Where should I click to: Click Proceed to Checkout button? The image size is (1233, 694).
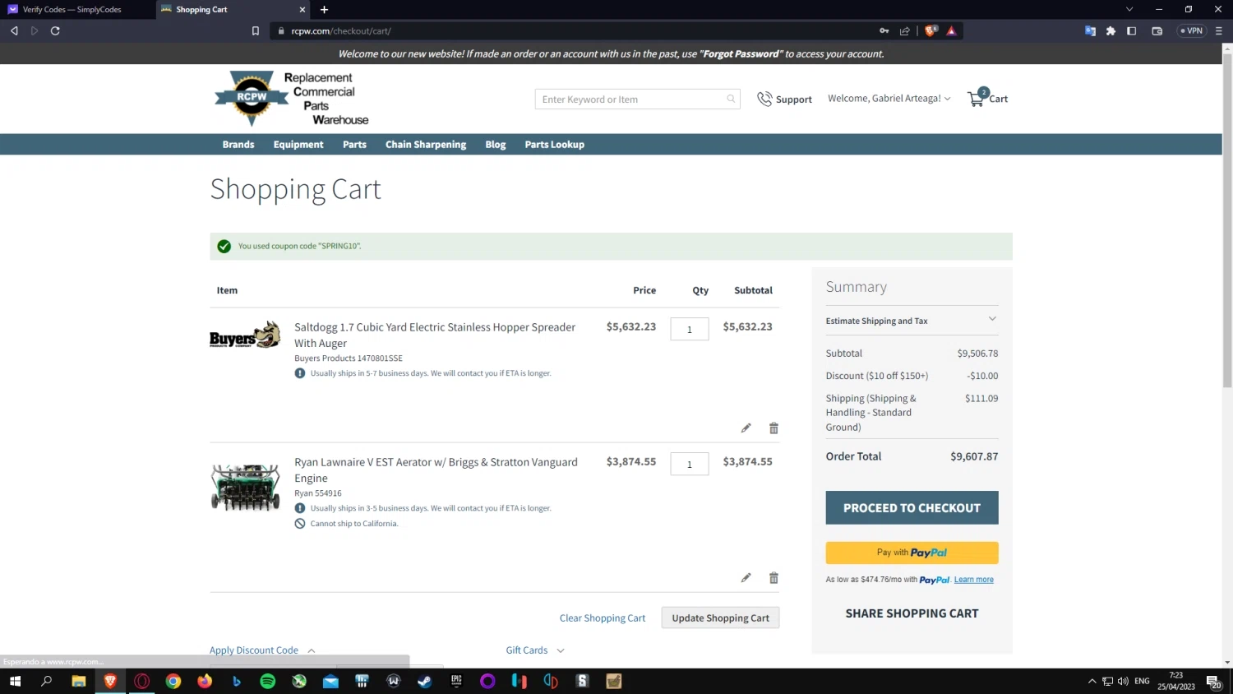click(x=912, y=507)
